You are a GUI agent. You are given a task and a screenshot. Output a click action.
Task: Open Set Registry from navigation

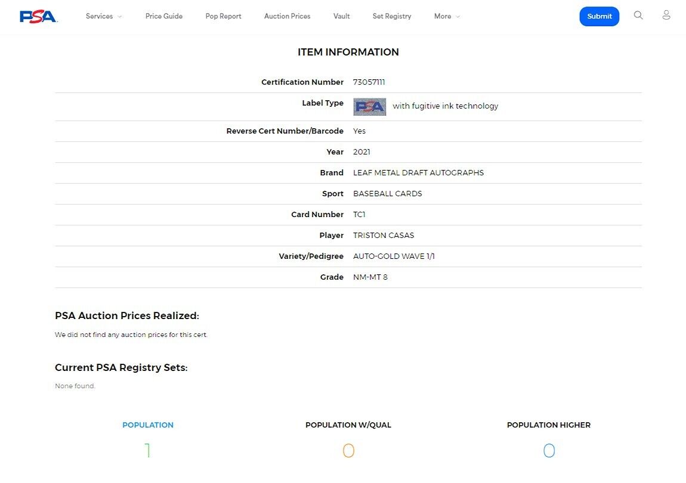392,16
